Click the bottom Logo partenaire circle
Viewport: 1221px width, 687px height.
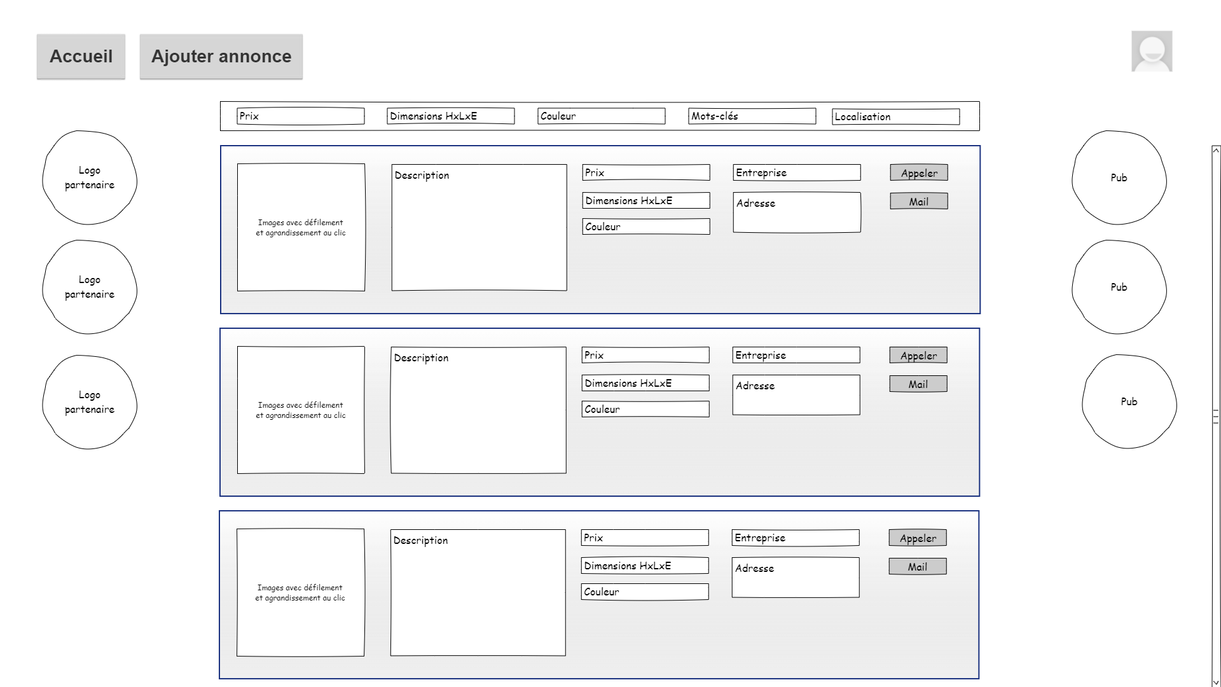(x=90, y=402)
